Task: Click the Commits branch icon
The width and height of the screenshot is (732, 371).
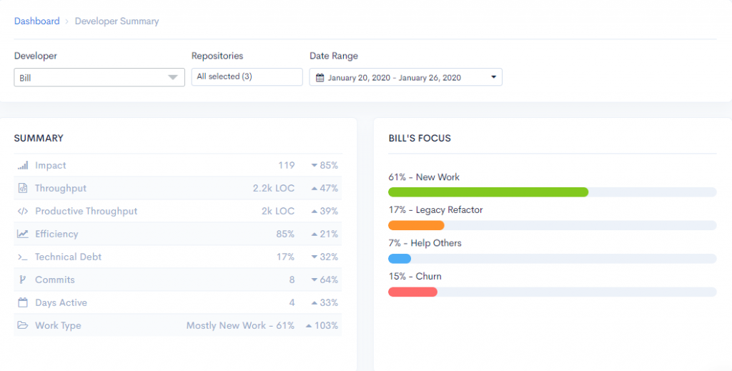Action: pyautogui.click(x=23, y=280)
